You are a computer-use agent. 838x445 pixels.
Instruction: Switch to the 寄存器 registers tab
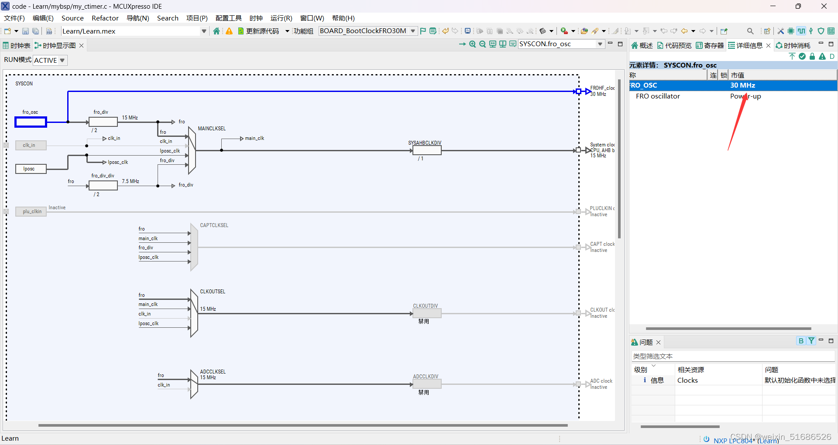coord(710,45)
